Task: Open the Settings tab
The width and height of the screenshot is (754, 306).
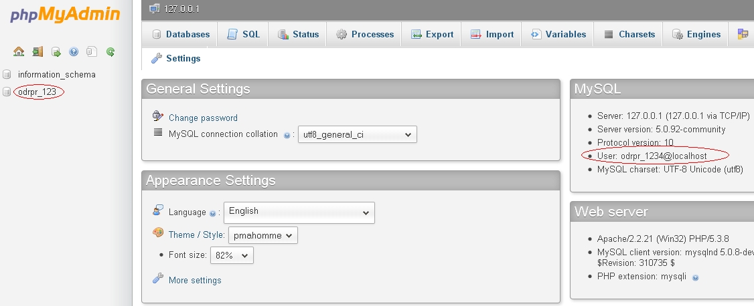Action: click(175, 59)
